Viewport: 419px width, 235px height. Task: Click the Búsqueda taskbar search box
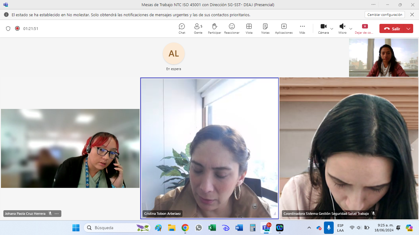[117, 228]
